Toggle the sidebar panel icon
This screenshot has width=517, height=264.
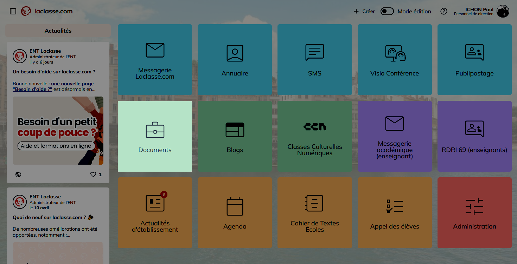pyautogui.click(x=13, y=11)
